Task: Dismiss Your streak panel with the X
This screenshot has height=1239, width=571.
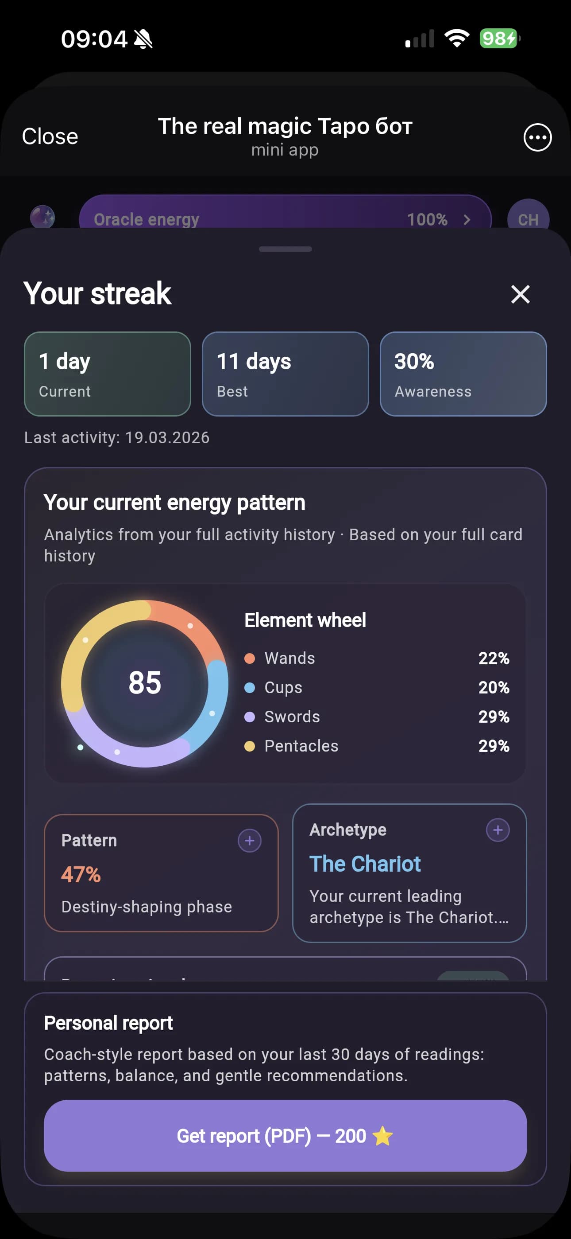Action: click(x=520, y=295)
